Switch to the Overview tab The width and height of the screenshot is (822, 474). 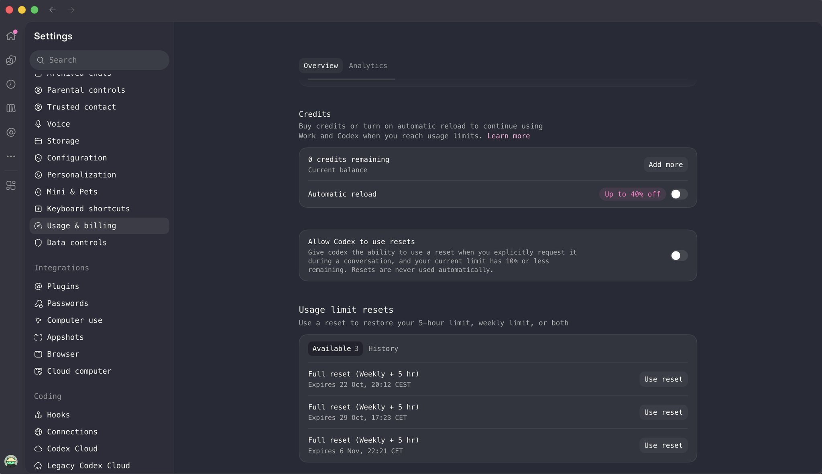click(x=321, y=65)
